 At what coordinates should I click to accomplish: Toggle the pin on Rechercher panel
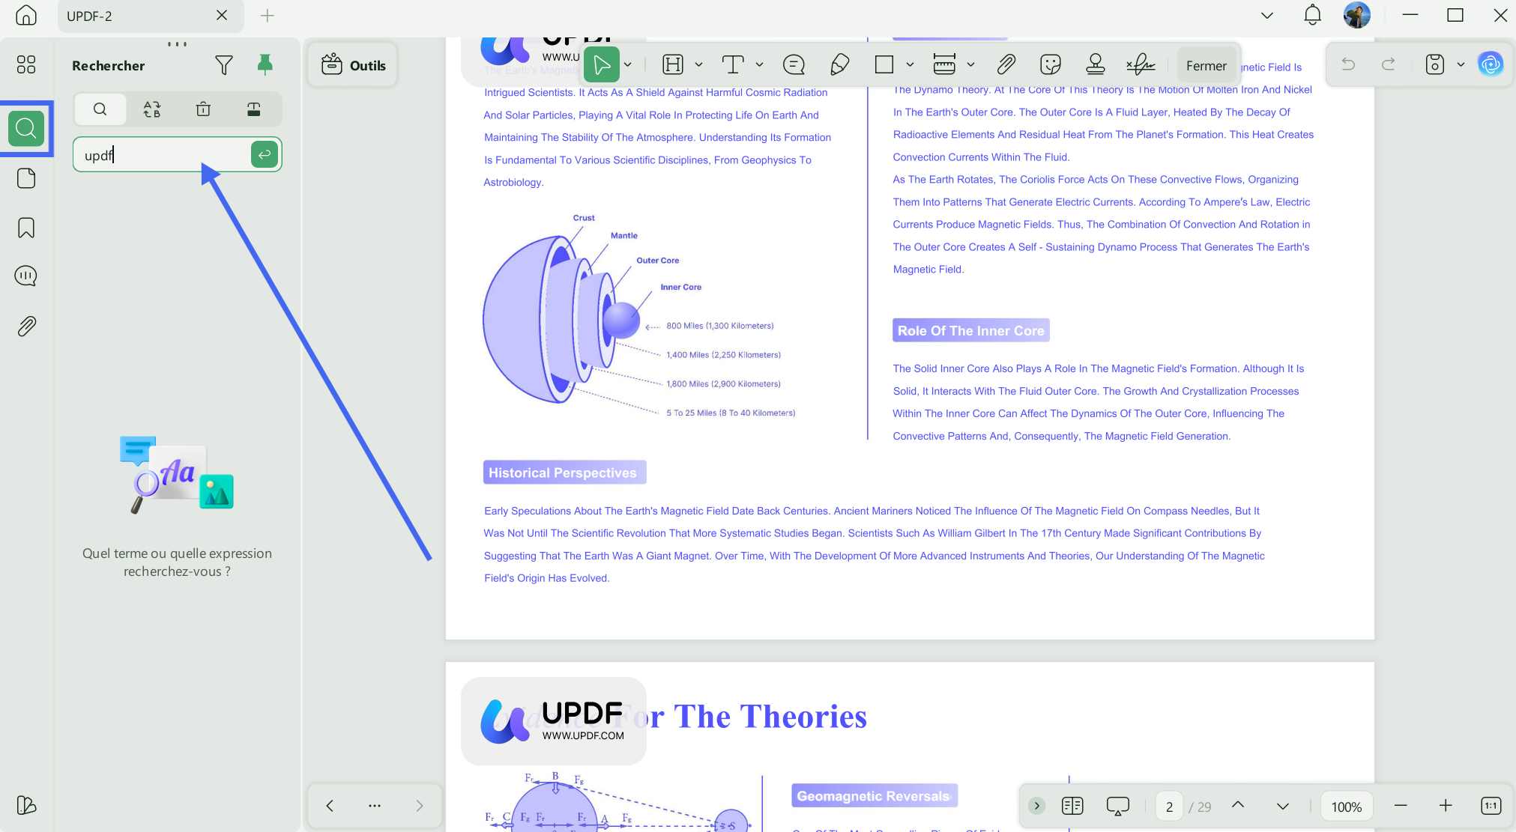coord(265,64)
